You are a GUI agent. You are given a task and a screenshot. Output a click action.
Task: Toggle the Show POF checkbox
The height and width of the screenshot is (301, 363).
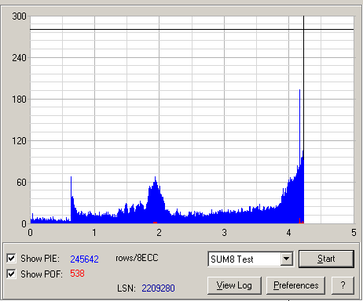[11, 274]
